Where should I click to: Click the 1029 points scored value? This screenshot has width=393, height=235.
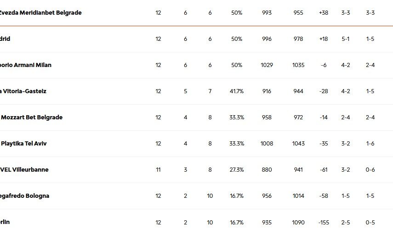pos(267,65)
